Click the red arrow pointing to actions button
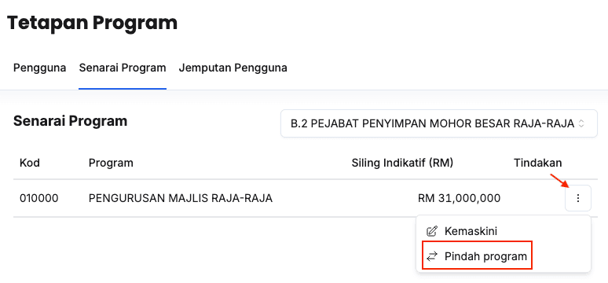Screen dimensions: 608x283 pyautogui.click(x=559, y=181)
